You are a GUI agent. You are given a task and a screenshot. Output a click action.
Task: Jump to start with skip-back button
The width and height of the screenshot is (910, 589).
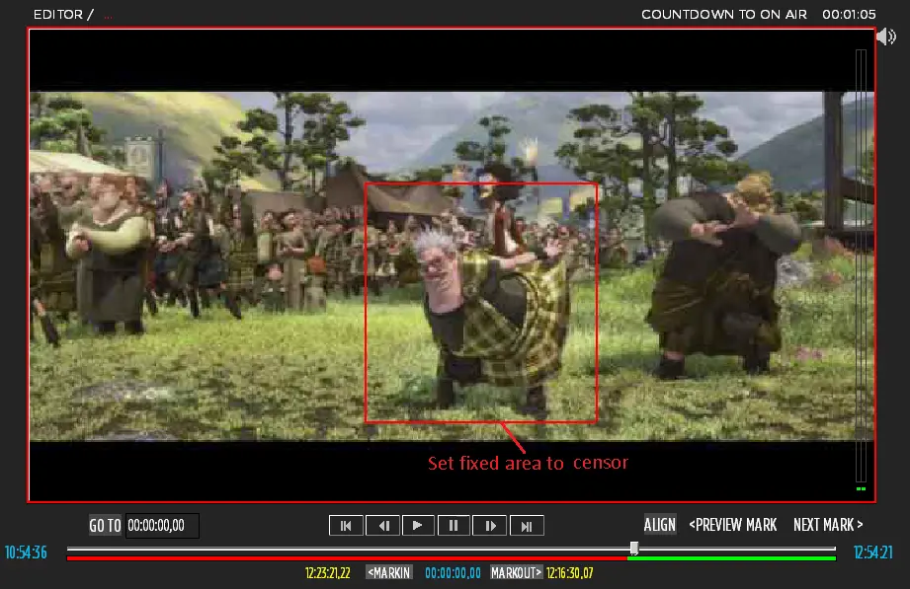click(346, 526)
